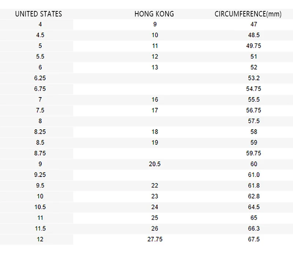293x256 pixels.
Task: Click circumference value 48.5
Action: (253, 35)
